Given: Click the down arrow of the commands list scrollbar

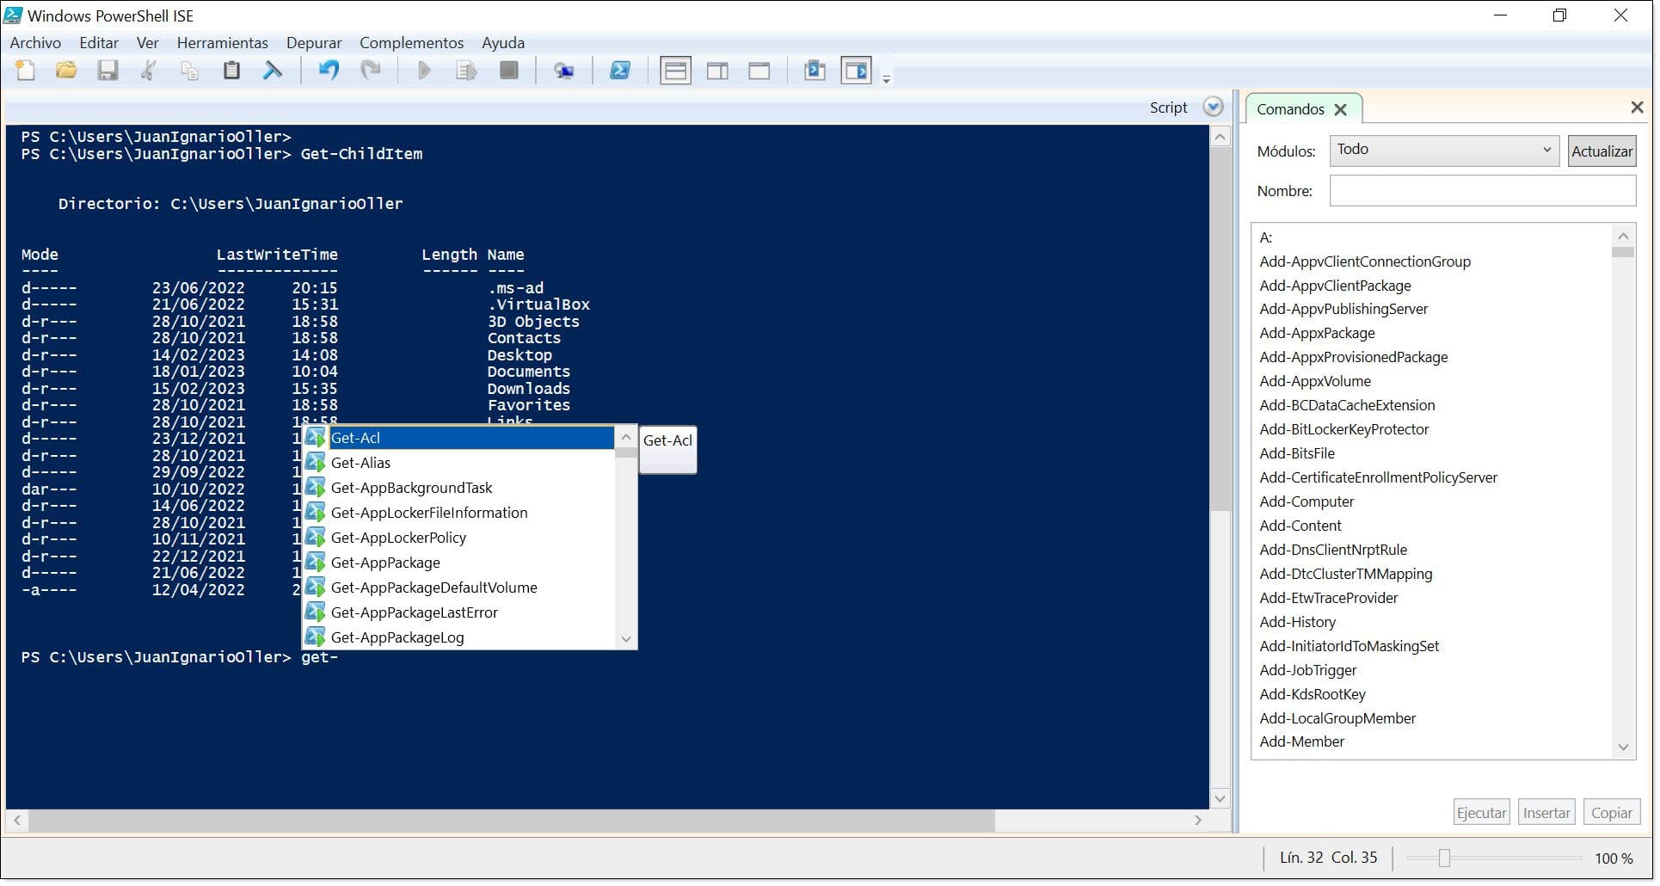Looking at the screenshot, I should click(1623, 747).
